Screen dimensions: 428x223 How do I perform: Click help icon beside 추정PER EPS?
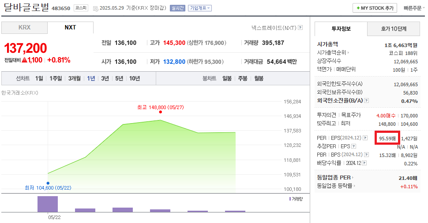click(x=353, y=146)
